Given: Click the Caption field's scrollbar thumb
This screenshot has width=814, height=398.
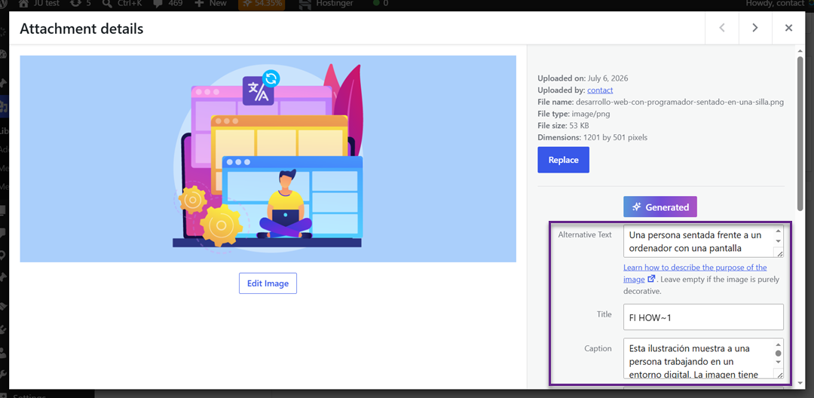Looking at the screenshot, I should click(778, 353).
